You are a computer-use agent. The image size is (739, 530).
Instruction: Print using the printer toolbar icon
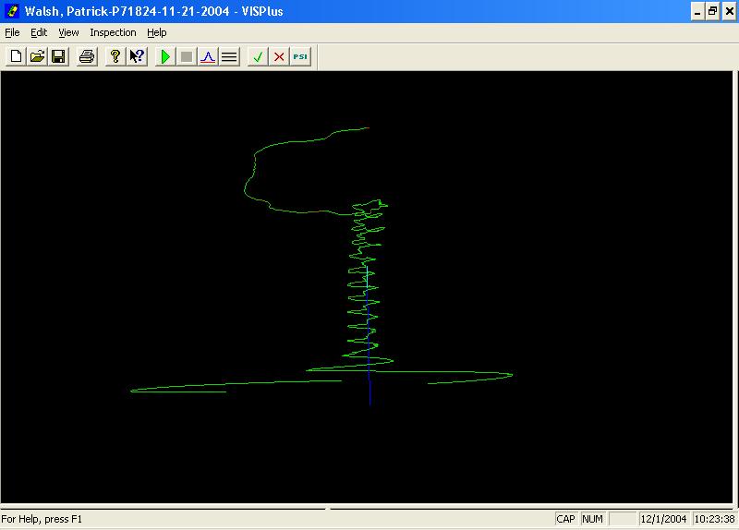tap(87, 56)
